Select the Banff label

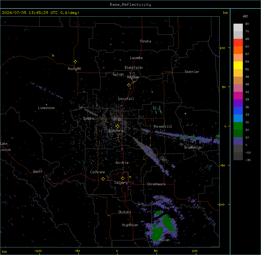coord(38,172)
